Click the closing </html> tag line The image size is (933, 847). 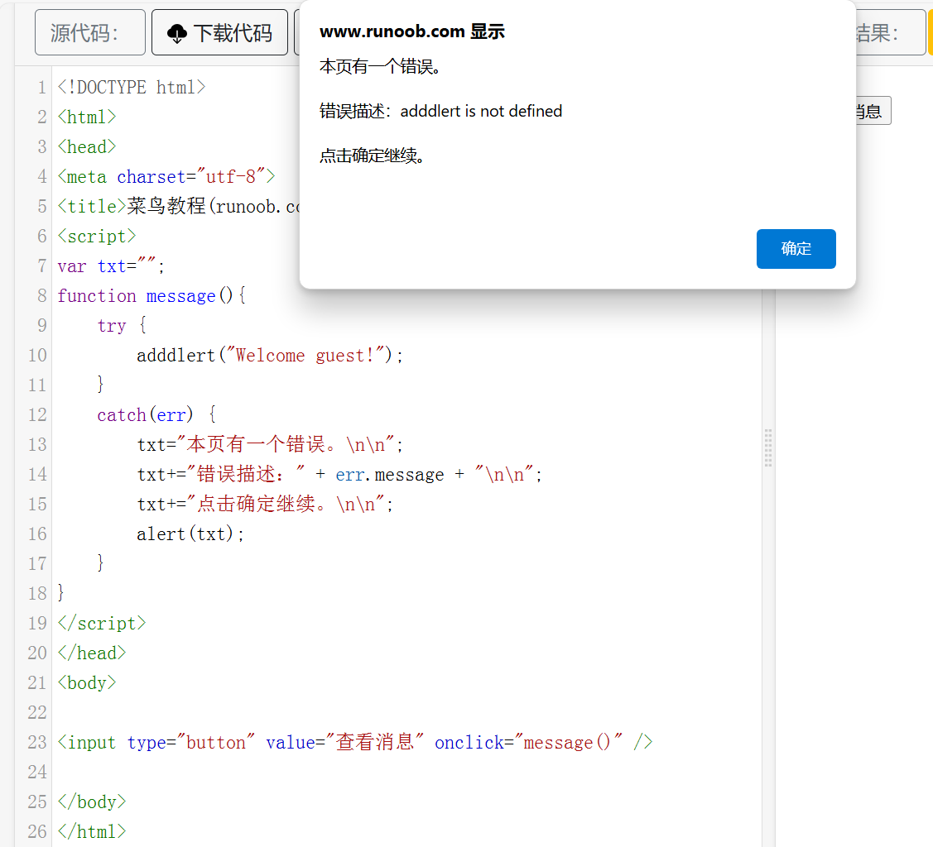[92, 831]
